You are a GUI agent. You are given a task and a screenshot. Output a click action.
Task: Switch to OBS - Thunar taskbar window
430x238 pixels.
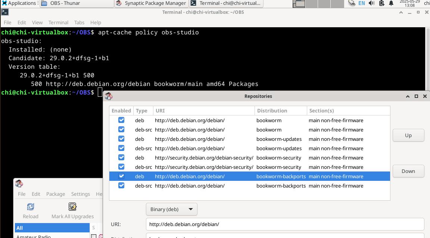point(77,3)
